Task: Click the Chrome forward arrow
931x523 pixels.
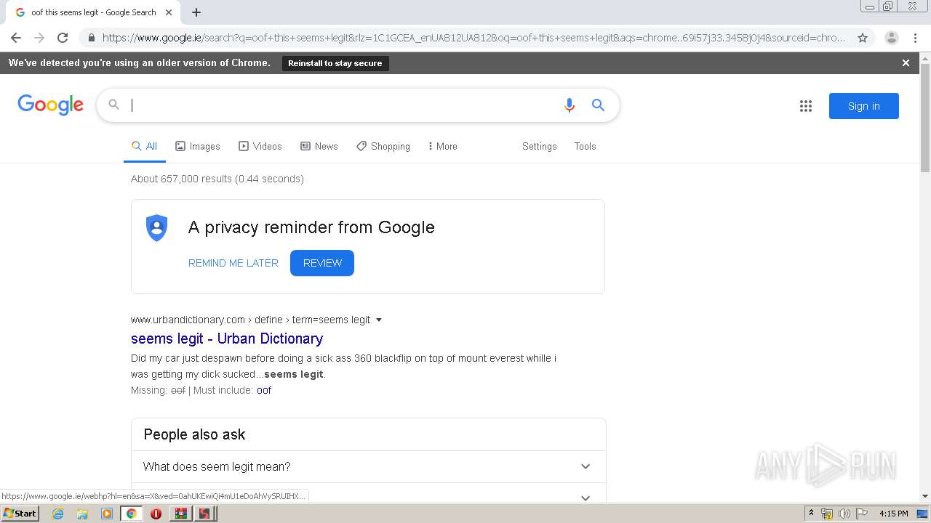Action: [39, 38]
